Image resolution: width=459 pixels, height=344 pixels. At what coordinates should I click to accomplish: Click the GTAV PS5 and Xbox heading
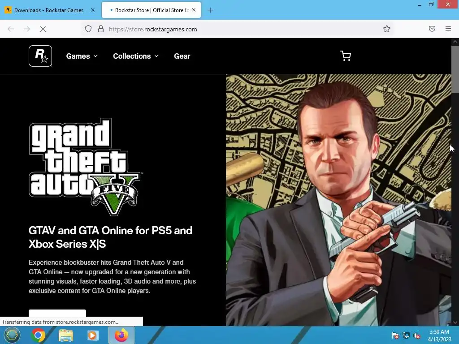pyautogui.click(x=110, y=237)
